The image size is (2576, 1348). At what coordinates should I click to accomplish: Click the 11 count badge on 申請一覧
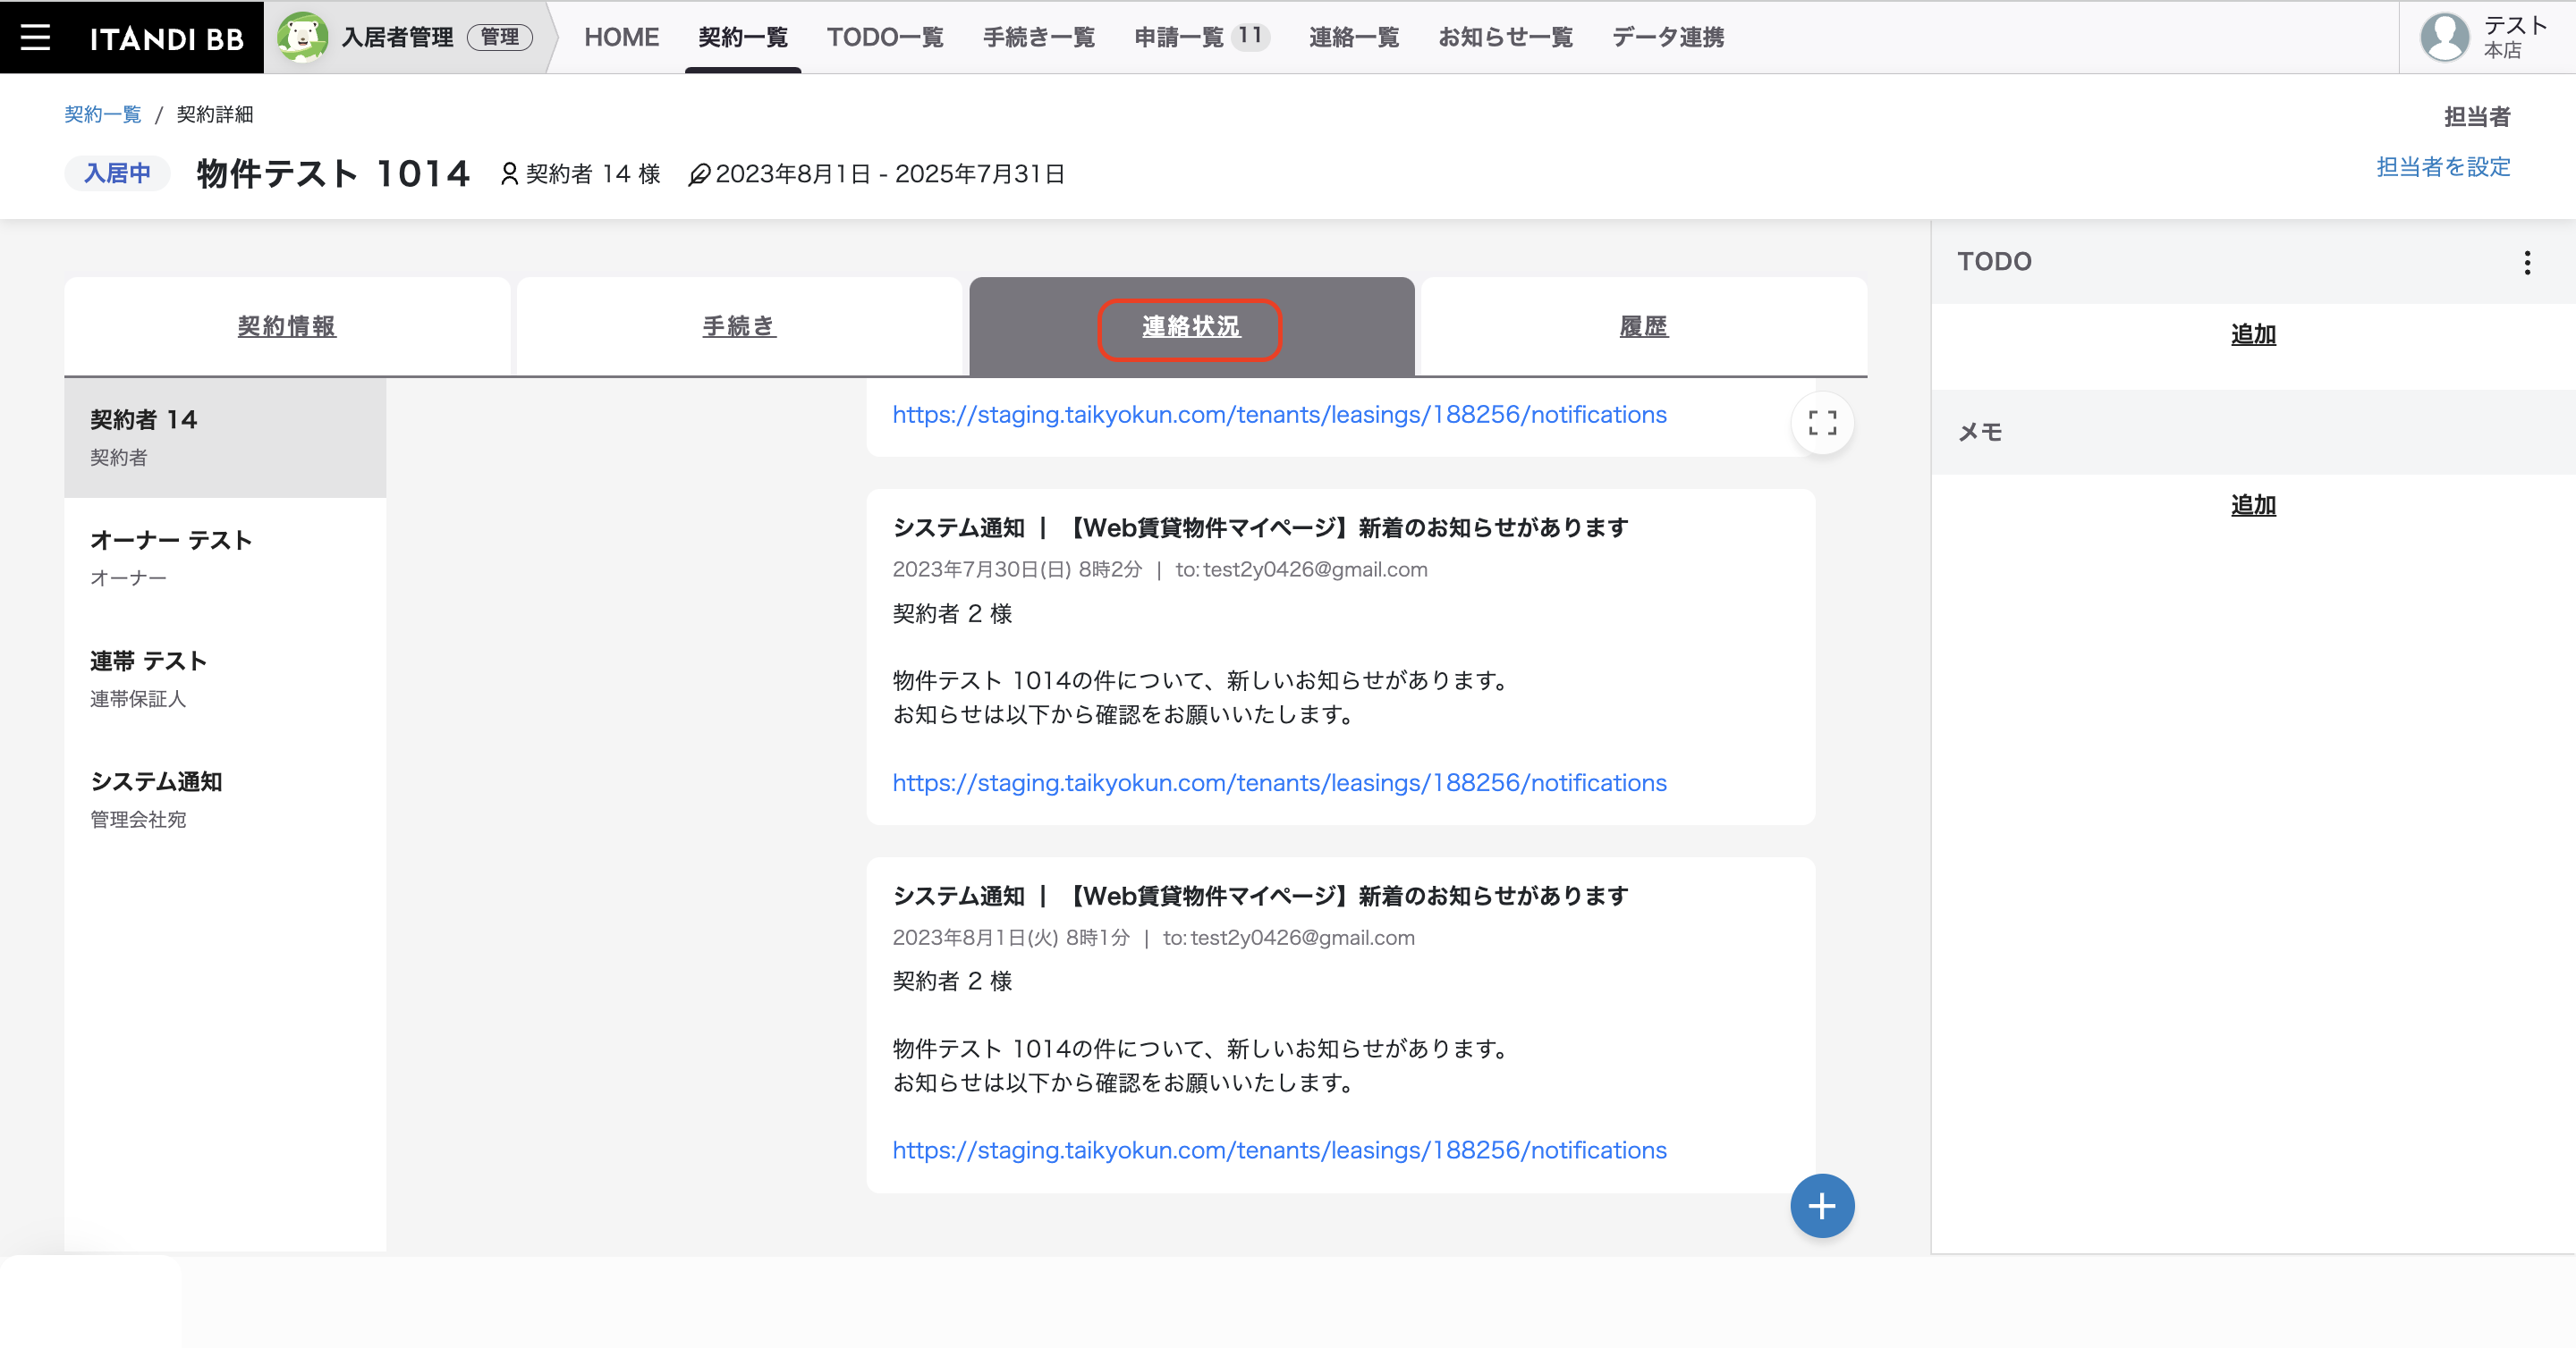pos(1250,36)
